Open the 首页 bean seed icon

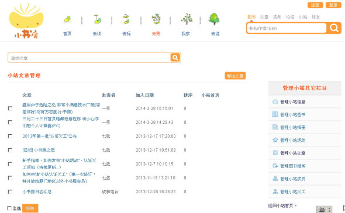coord(67,19)
